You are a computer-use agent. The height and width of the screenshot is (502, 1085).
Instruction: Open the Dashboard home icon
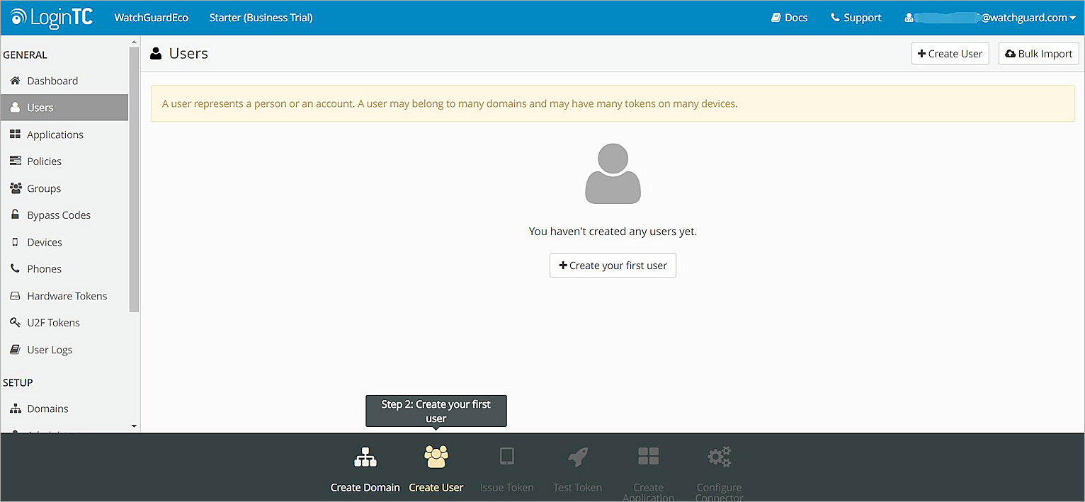(16, 80)
